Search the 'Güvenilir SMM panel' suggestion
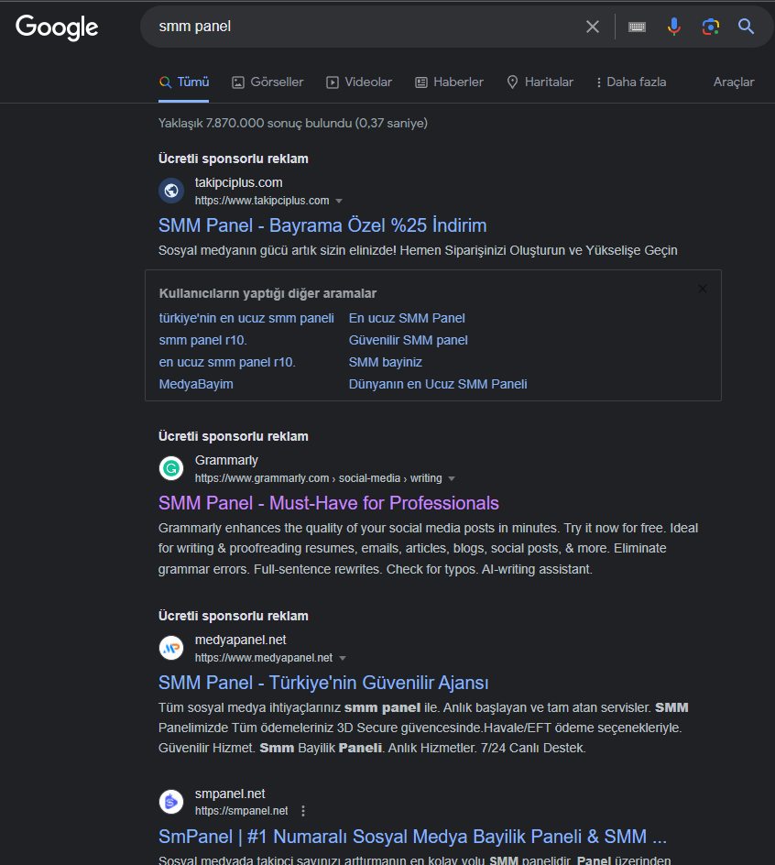This screenshot has width=775, height=865. pos(409,340)
